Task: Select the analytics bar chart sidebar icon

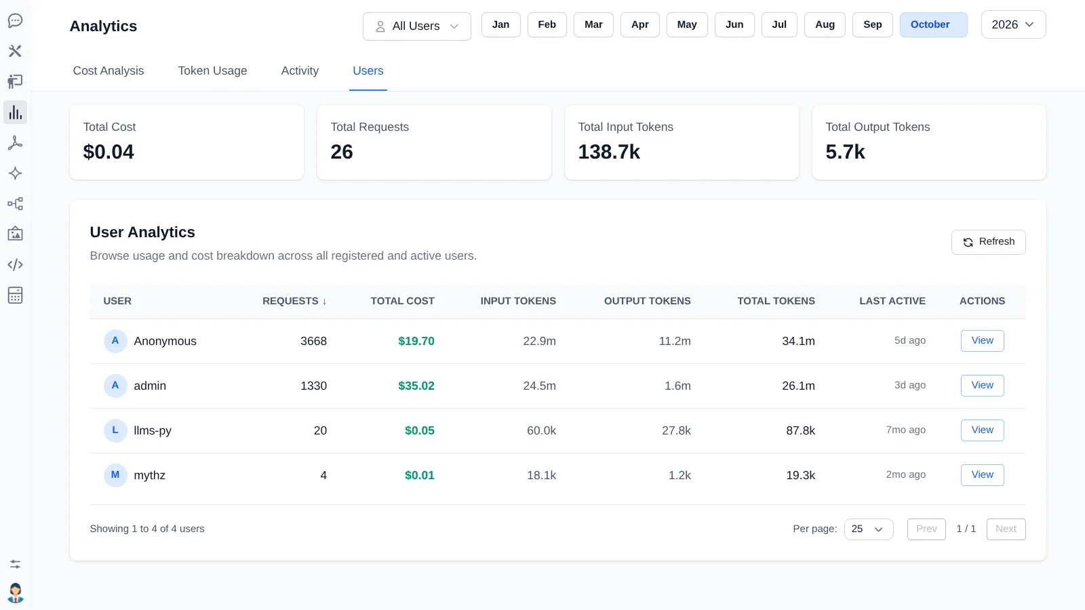Action: click(15, 113)
